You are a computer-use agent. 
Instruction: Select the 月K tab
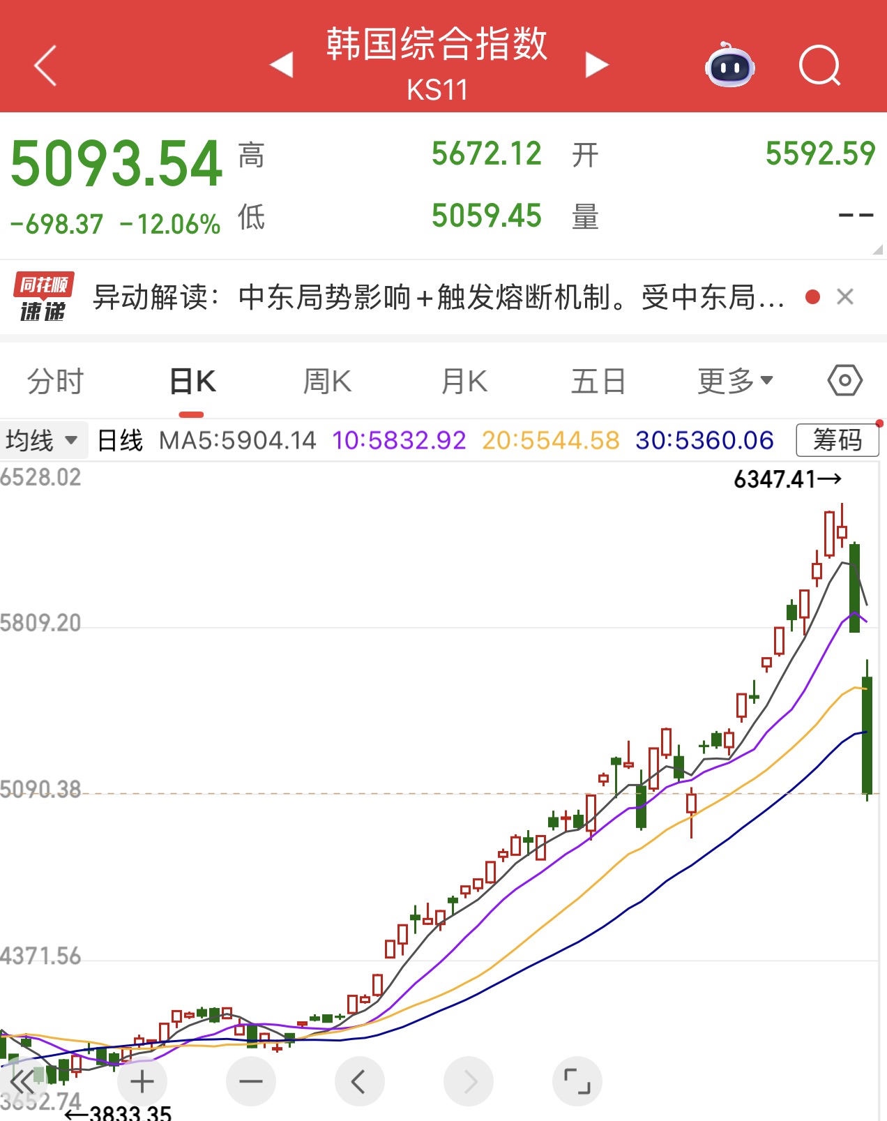tap(464, 381)
